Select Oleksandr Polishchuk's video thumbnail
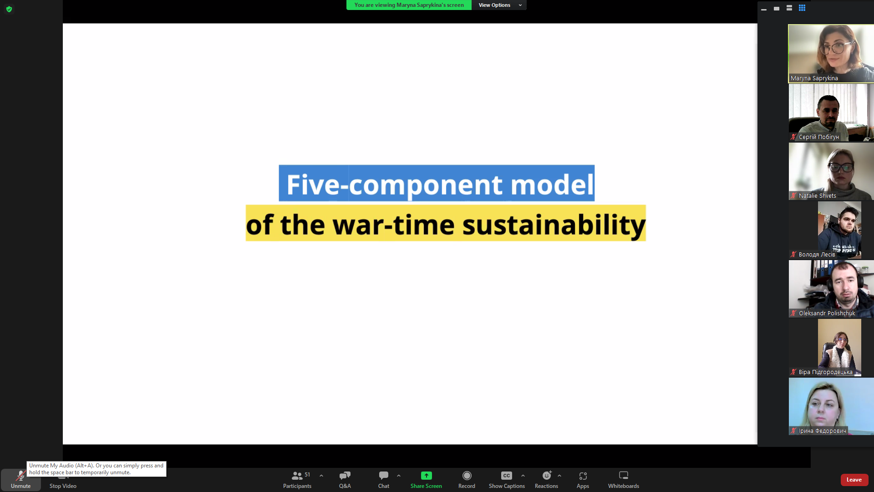The height and width of the screenshot is (492, 874). [831, 289]
